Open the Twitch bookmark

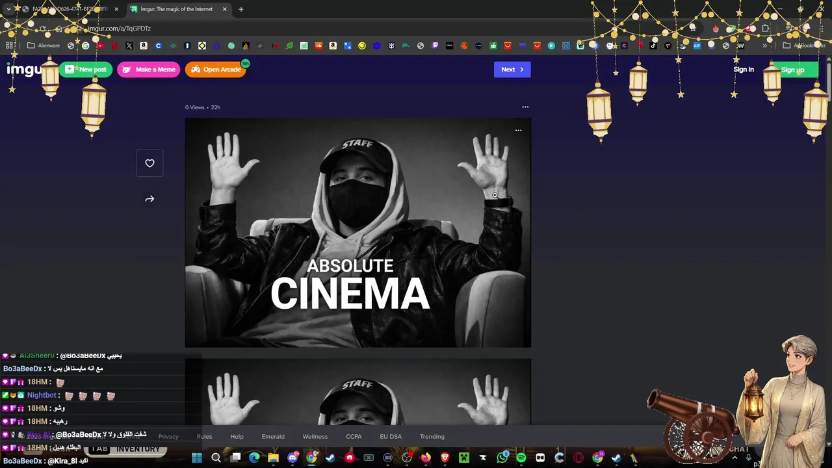[435, 45]
